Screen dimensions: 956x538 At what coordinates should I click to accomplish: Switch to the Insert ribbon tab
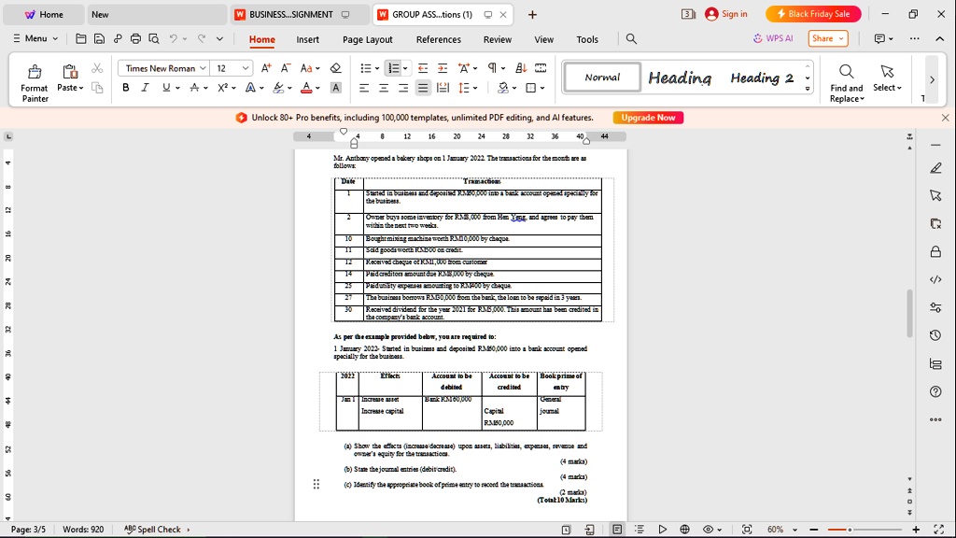click(x=307, y=40)
